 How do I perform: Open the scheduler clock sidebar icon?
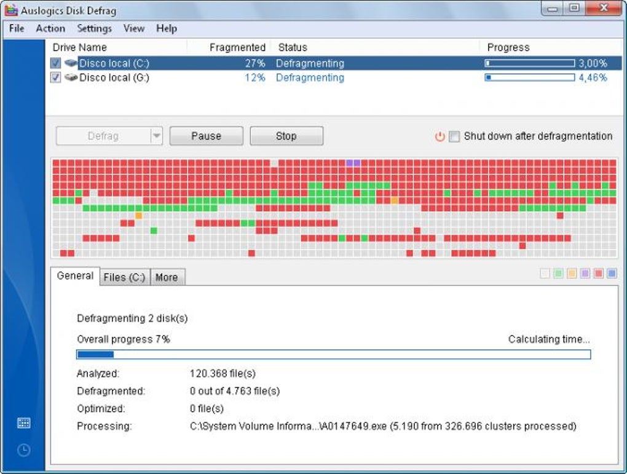pyautogui.click(x=23, y=450)
